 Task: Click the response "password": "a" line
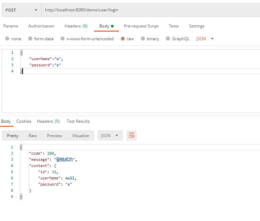(x=55, y=184)
